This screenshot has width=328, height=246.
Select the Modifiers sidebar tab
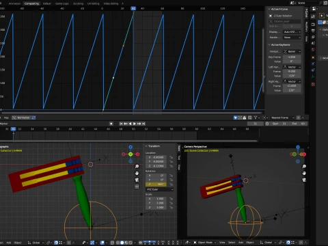pyautogui.click(x=307, y=26)
